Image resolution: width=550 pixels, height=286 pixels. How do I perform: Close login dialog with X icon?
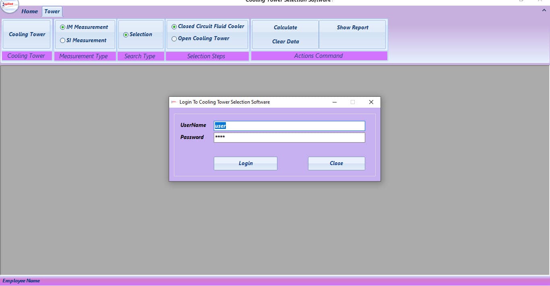[371, 102]
